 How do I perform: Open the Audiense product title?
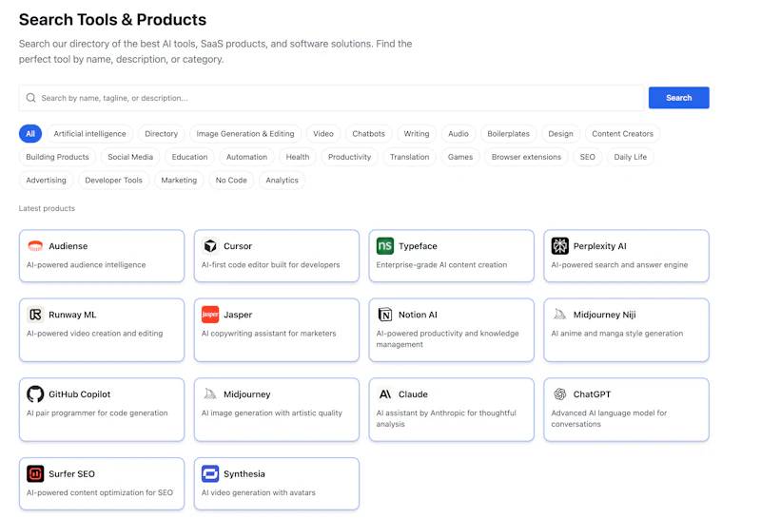(68, 246)
